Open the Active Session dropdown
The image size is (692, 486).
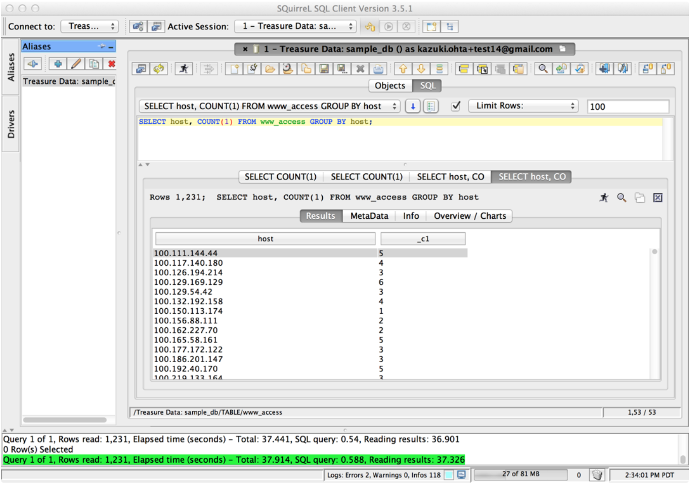295,26
